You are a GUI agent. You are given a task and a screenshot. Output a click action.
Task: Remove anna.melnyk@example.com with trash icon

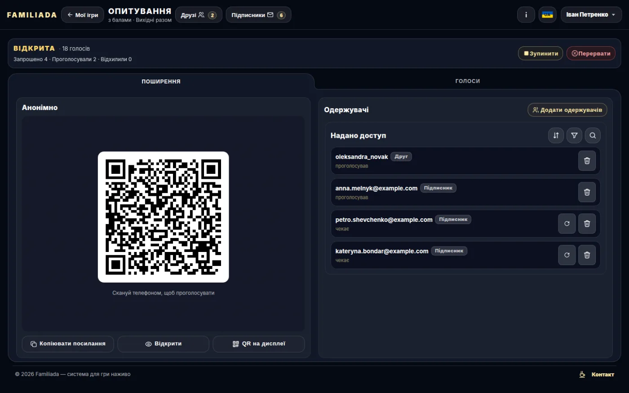pos(587,192)
